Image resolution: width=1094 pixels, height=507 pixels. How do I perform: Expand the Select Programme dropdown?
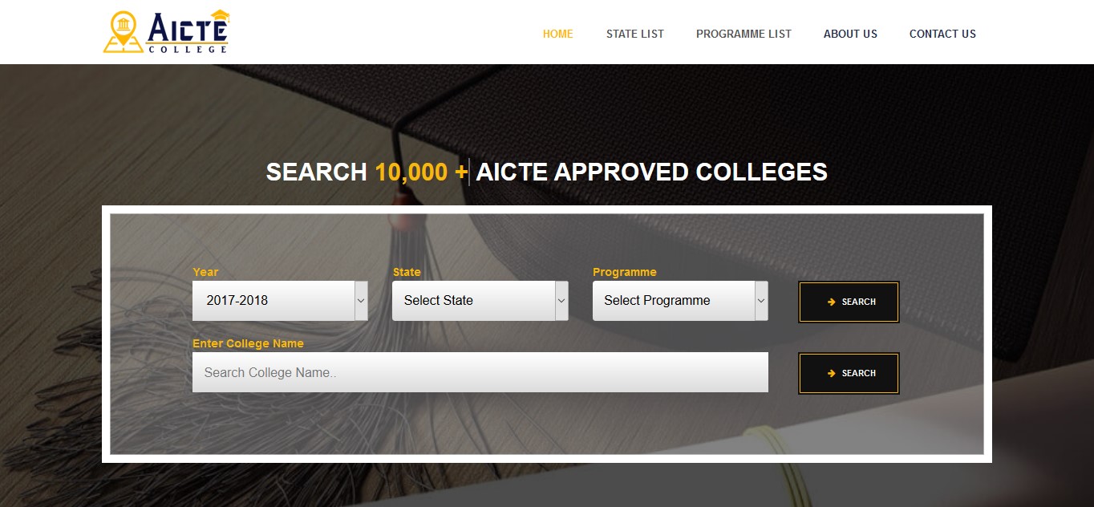pos(680,301)
